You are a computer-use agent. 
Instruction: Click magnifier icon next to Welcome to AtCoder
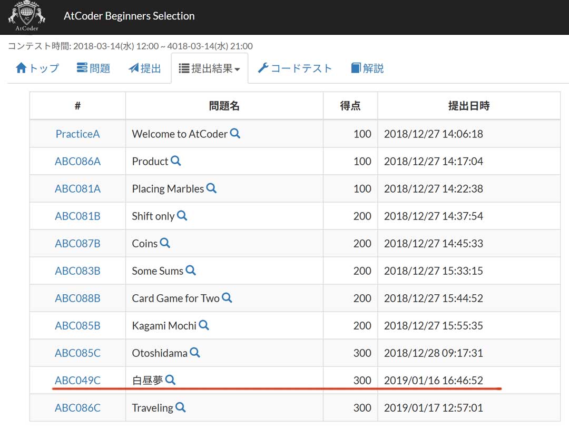pos(235,134)
